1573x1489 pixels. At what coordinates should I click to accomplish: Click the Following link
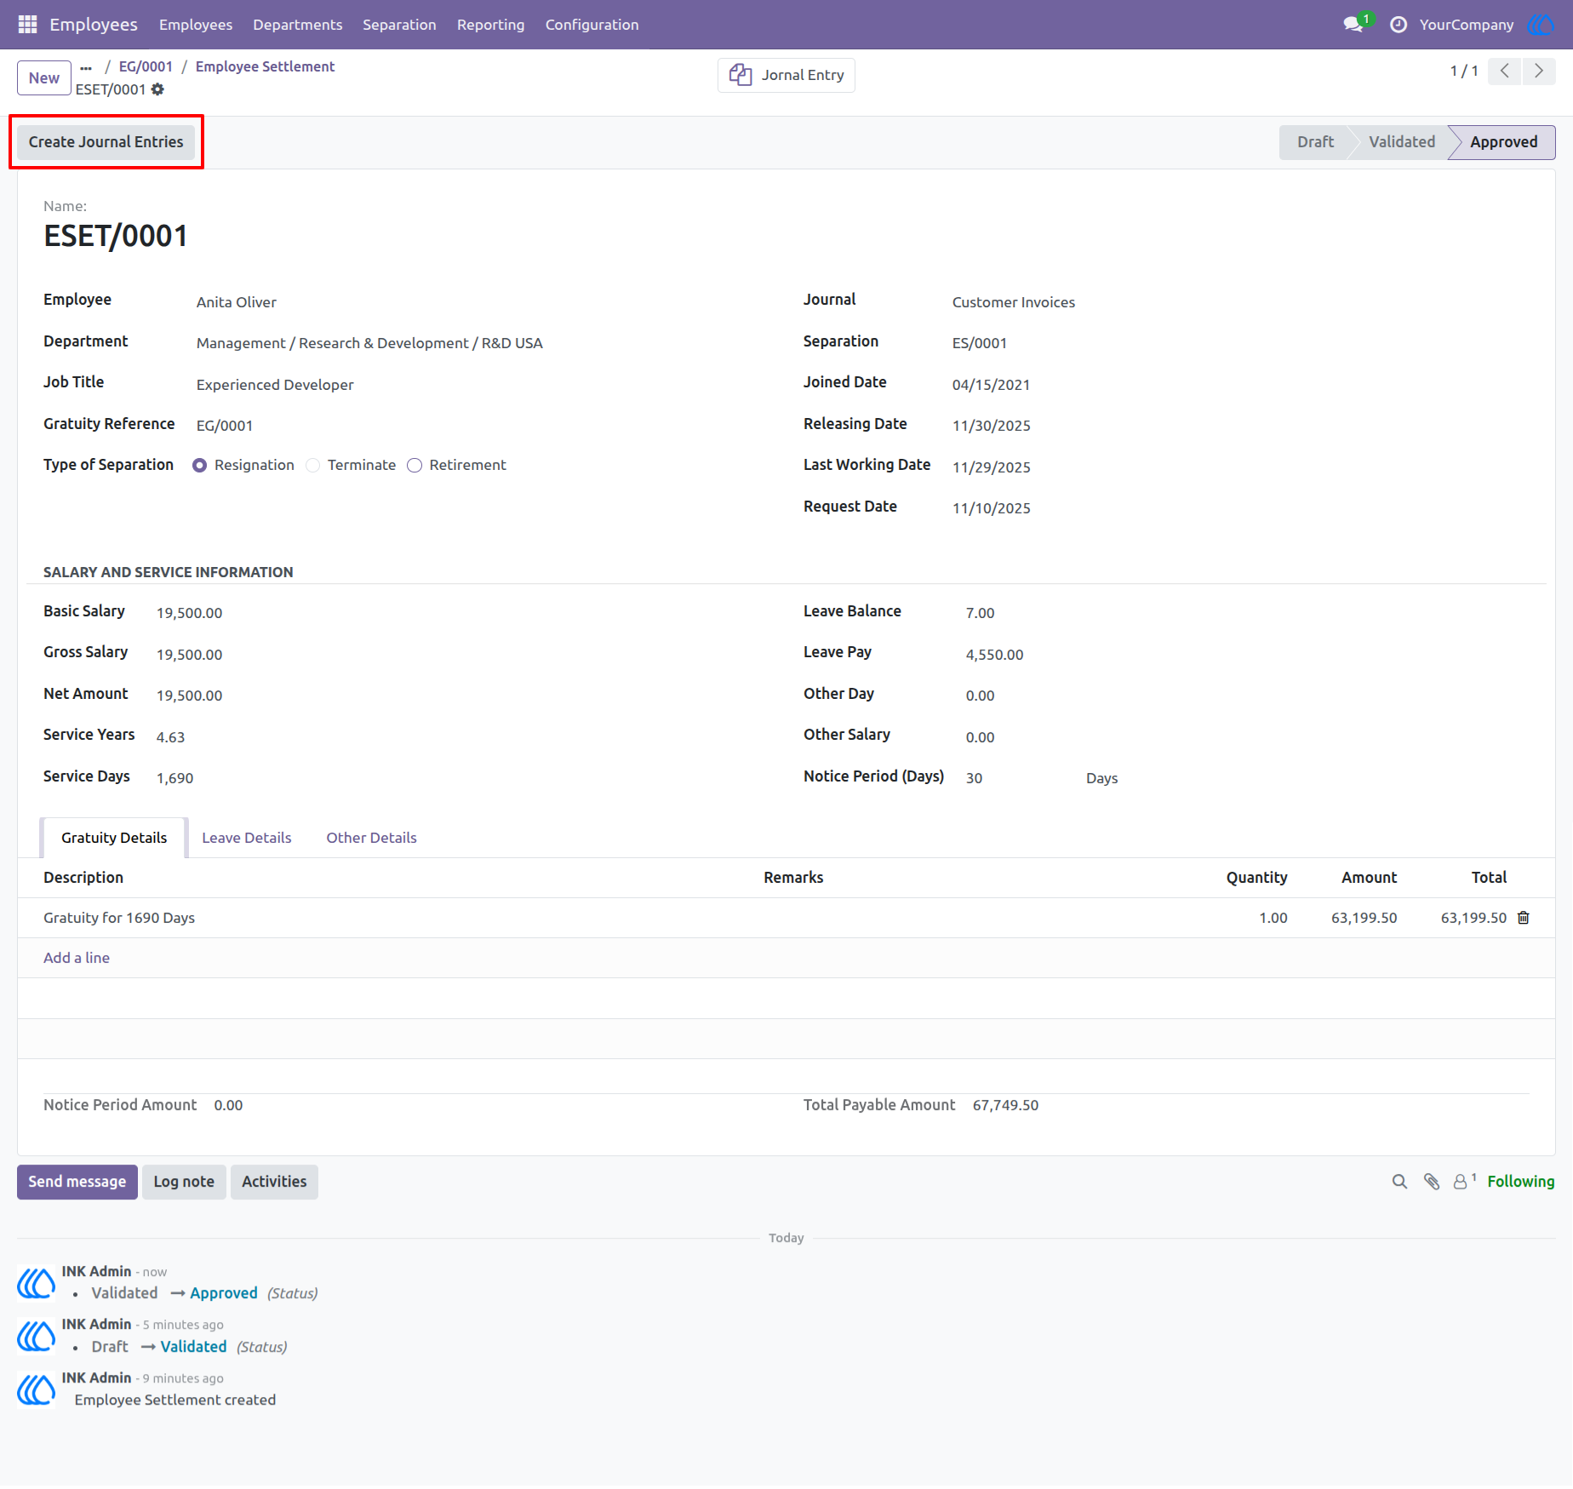click(1521, 1182)
